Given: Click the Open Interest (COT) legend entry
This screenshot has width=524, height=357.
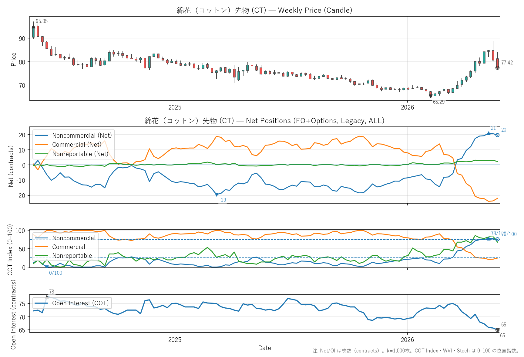Looking at the screenshot, I should coord(72,303).
